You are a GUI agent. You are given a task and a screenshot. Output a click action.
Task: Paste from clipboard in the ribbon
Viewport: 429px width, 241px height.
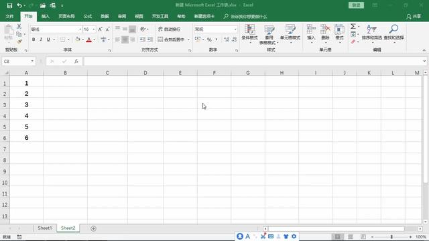[x=9, y=33]
